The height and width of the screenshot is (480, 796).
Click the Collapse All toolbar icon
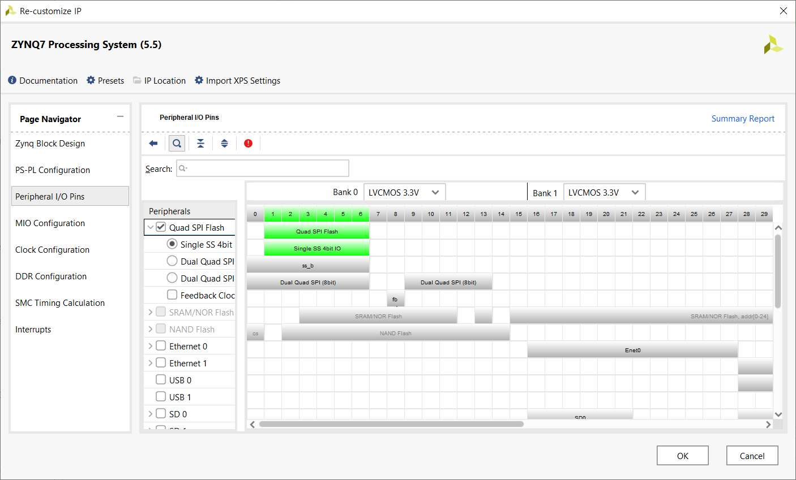tap(200, 144)
